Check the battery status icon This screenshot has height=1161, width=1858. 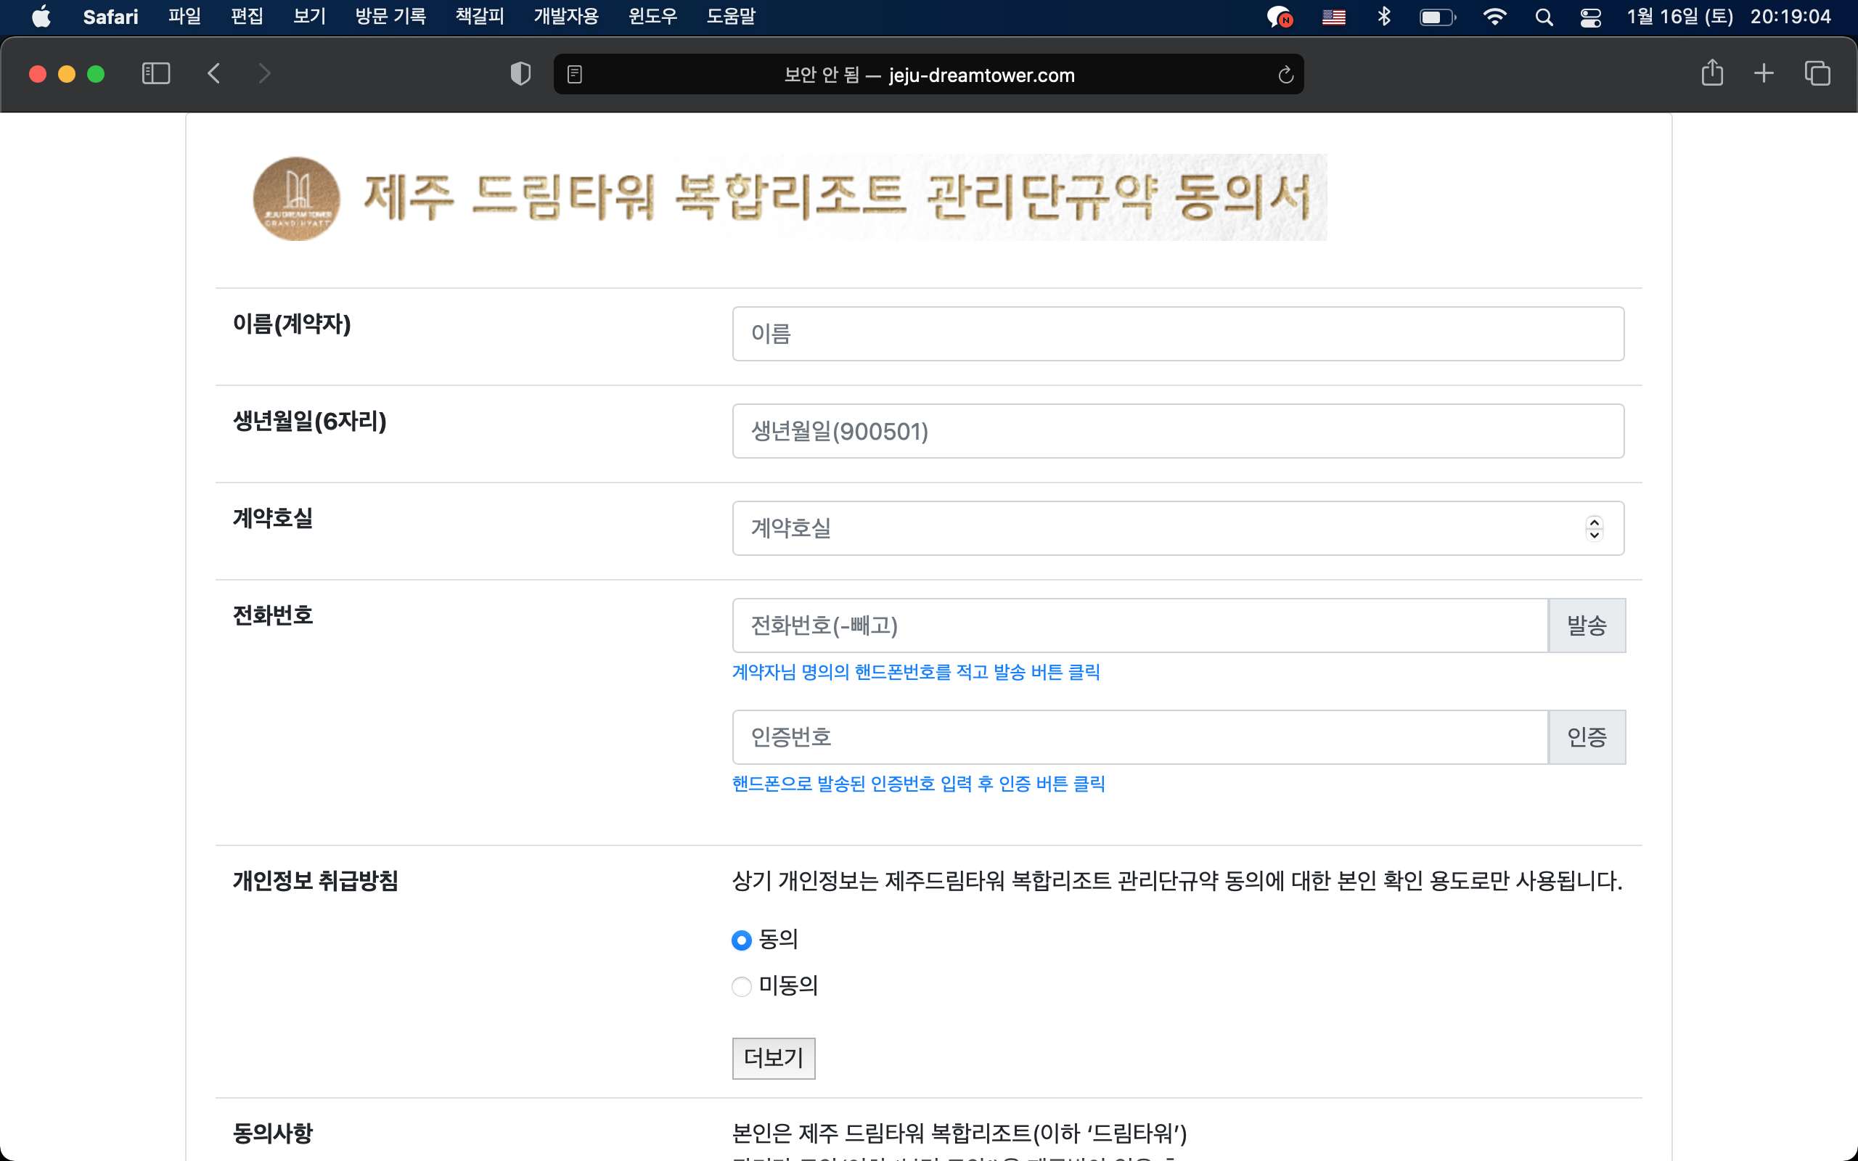[x=1437, y=17]
